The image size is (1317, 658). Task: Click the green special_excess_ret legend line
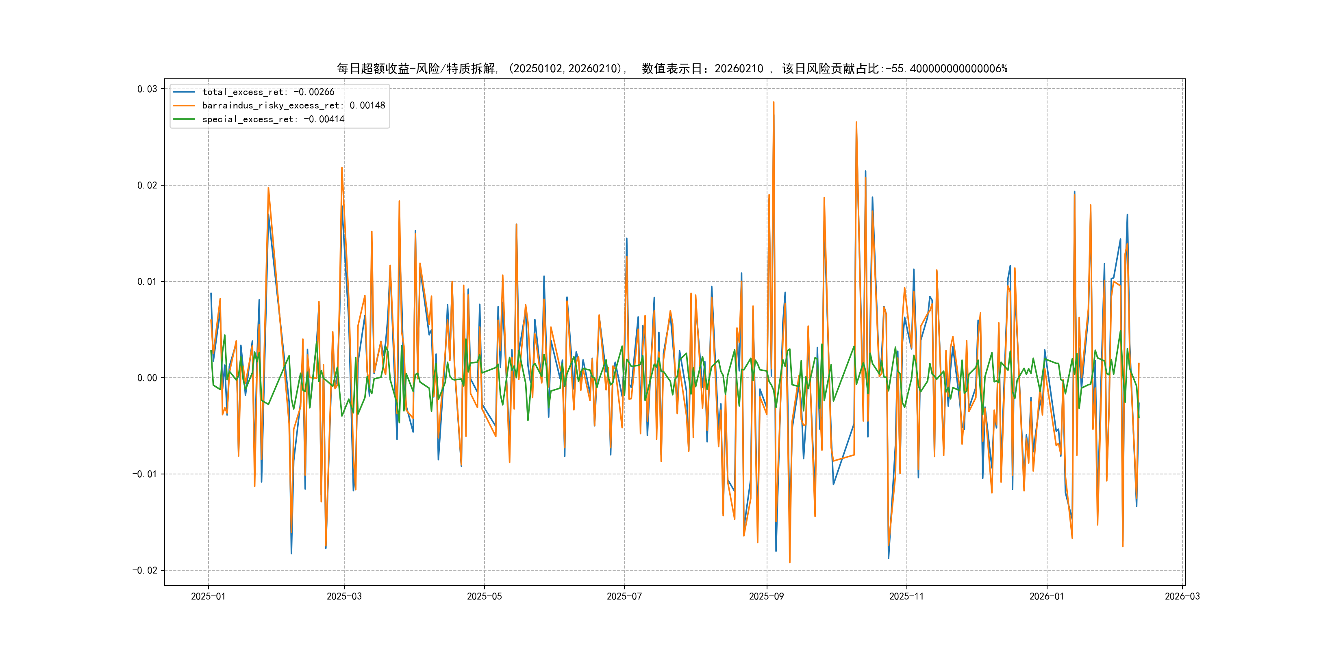pyautogui.click(x=184, y=119)
